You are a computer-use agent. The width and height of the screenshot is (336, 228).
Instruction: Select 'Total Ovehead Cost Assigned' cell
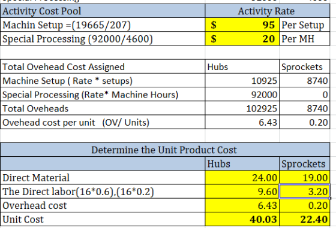coord(103,66)
